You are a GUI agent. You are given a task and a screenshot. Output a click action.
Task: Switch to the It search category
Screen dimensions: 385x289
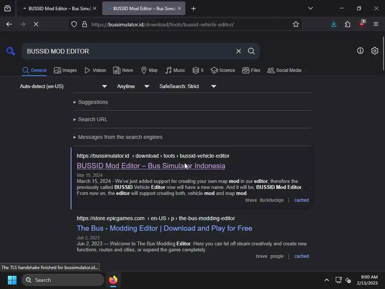[x=198, y=70]
